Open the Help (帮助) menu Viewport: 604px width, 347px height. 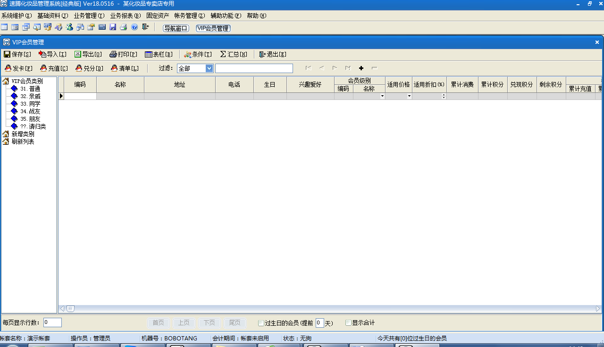256,16
